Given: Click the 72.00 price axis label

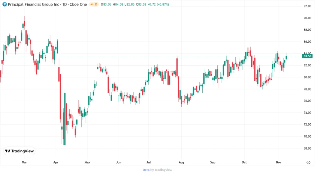Looking at the screenshot, I should (x=307, y=124).
